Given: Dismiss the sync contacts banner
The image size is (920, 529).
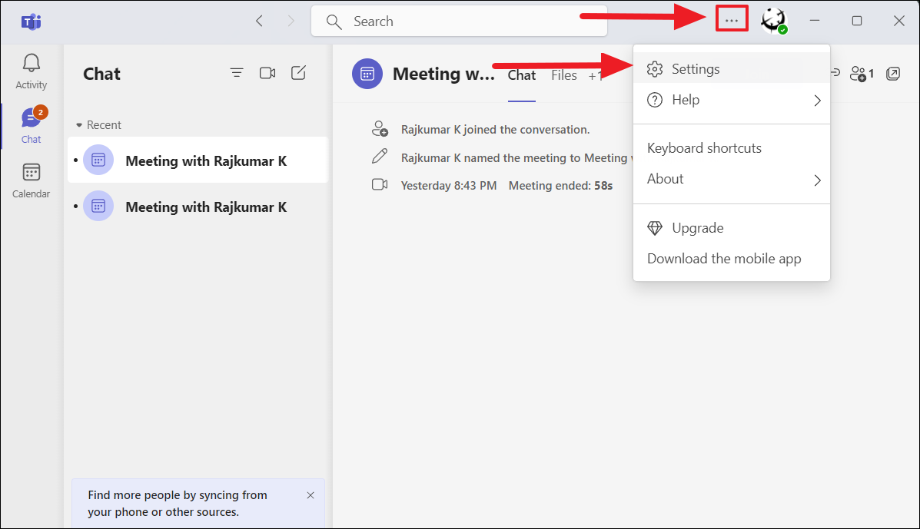Looking at the screenshot, I should pos(311,495).
